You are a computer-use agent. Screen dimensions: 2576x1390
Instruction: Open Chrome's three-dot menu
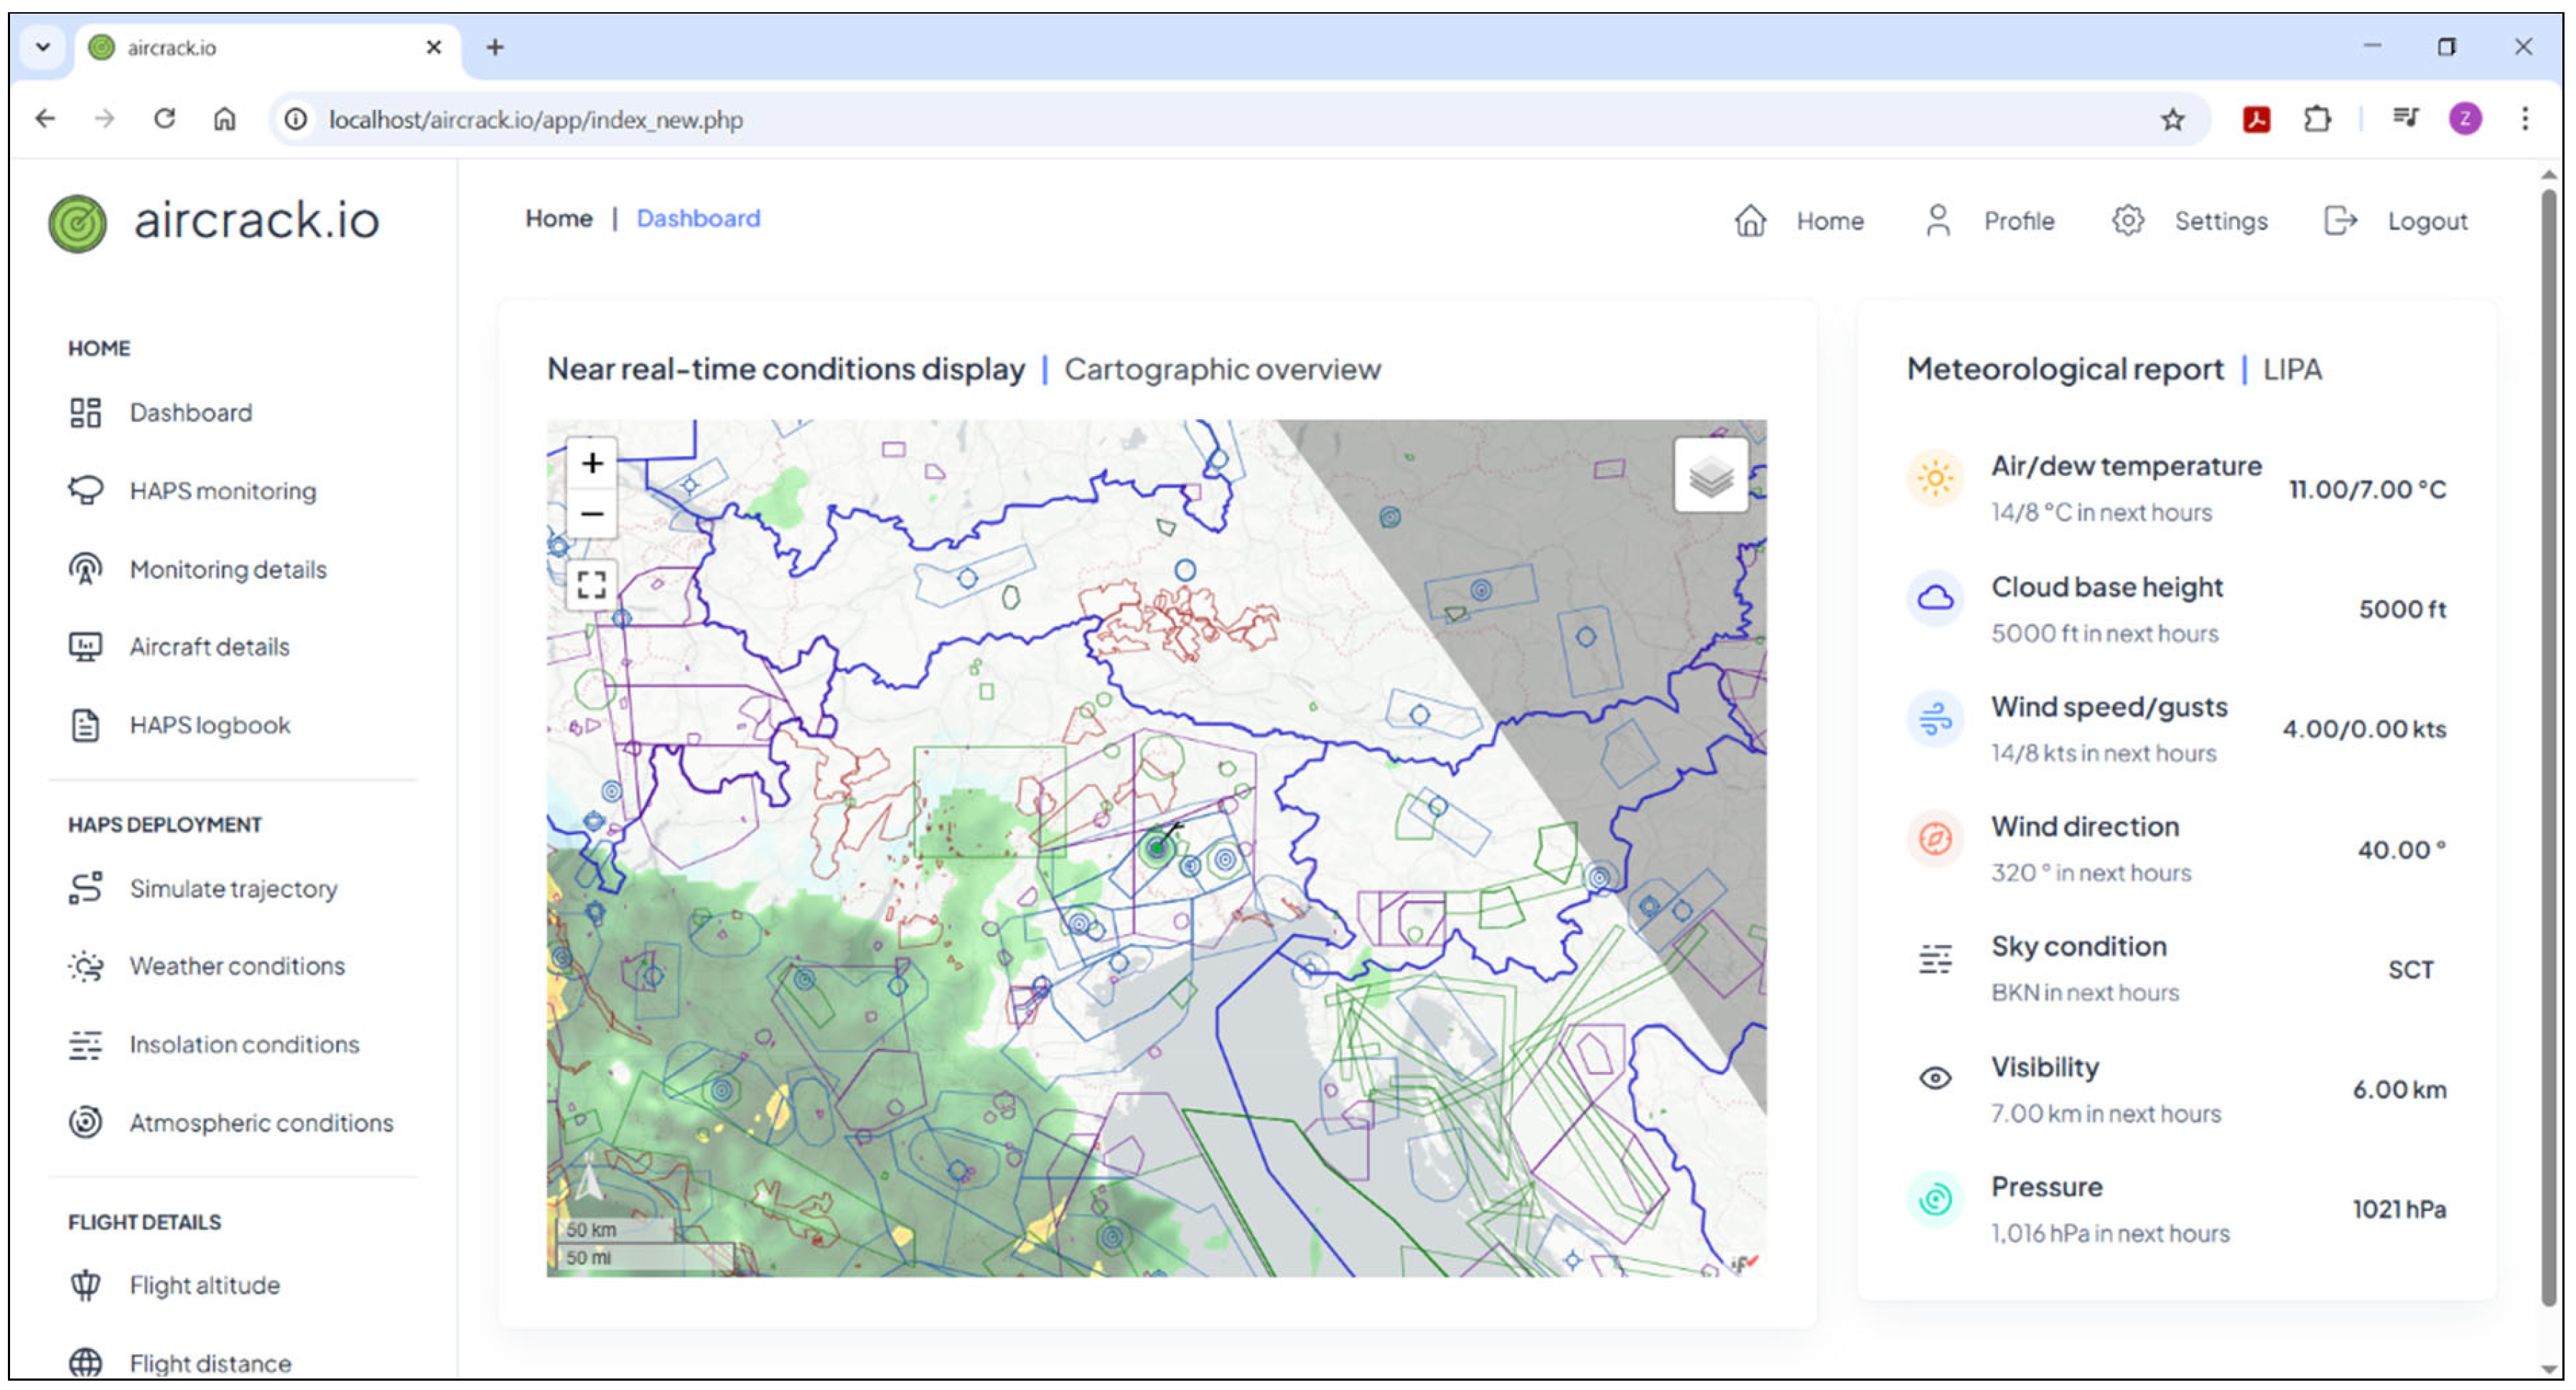point(2524,119)
